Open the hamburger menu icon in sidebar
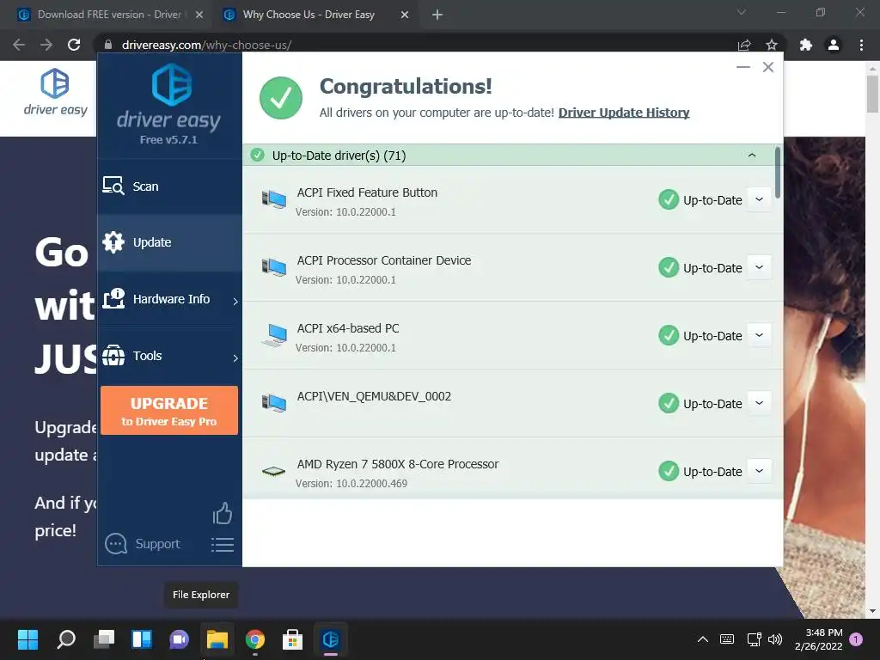Image resolution: width=880 pixels, height=660 pixels. point(223,544)
